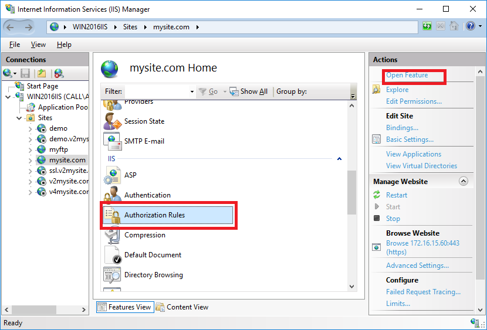Select v4mysite.com site in tree
Image resolution: width=487 pixels, height=330 pixels.
[x=69, y=192]
